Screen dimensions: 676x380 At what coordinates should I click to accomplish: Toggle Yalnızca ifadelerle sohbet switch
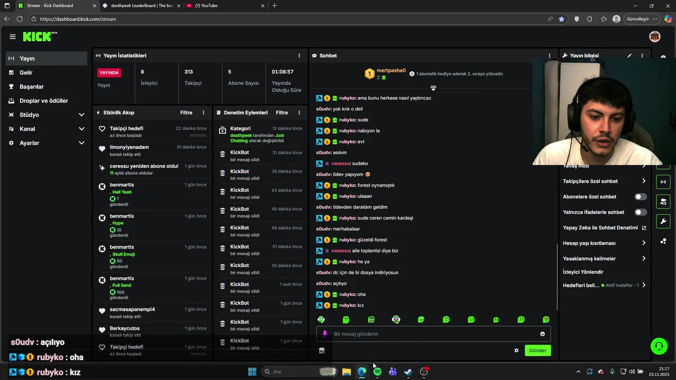641,212
